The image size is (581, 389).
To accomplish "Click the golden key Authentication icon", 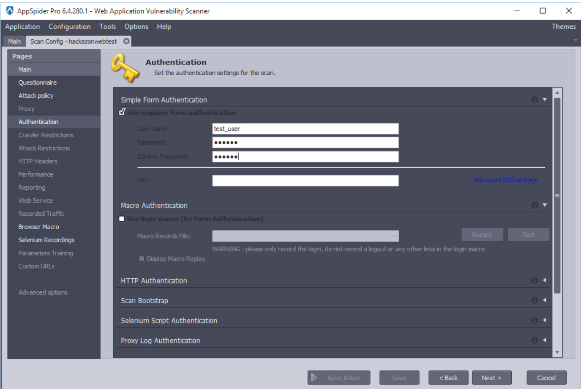I will click(x=125, y=68).
